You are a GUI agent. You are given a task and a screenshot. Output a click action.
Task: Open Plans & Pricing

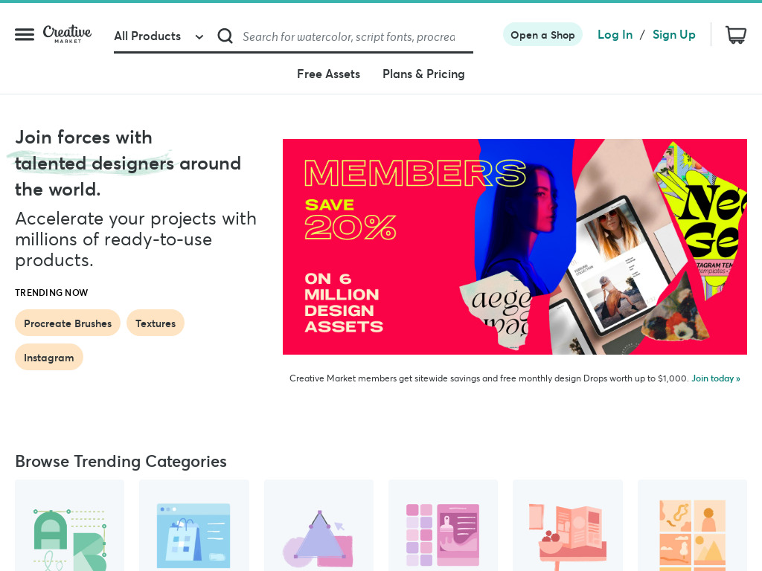423,74
